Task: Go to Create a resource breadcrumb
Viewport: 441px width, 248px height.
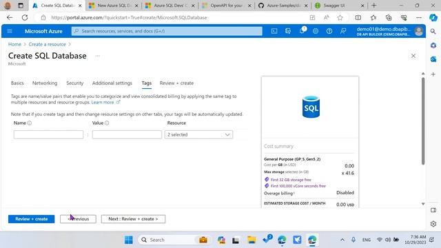Action: coord(48,44)
